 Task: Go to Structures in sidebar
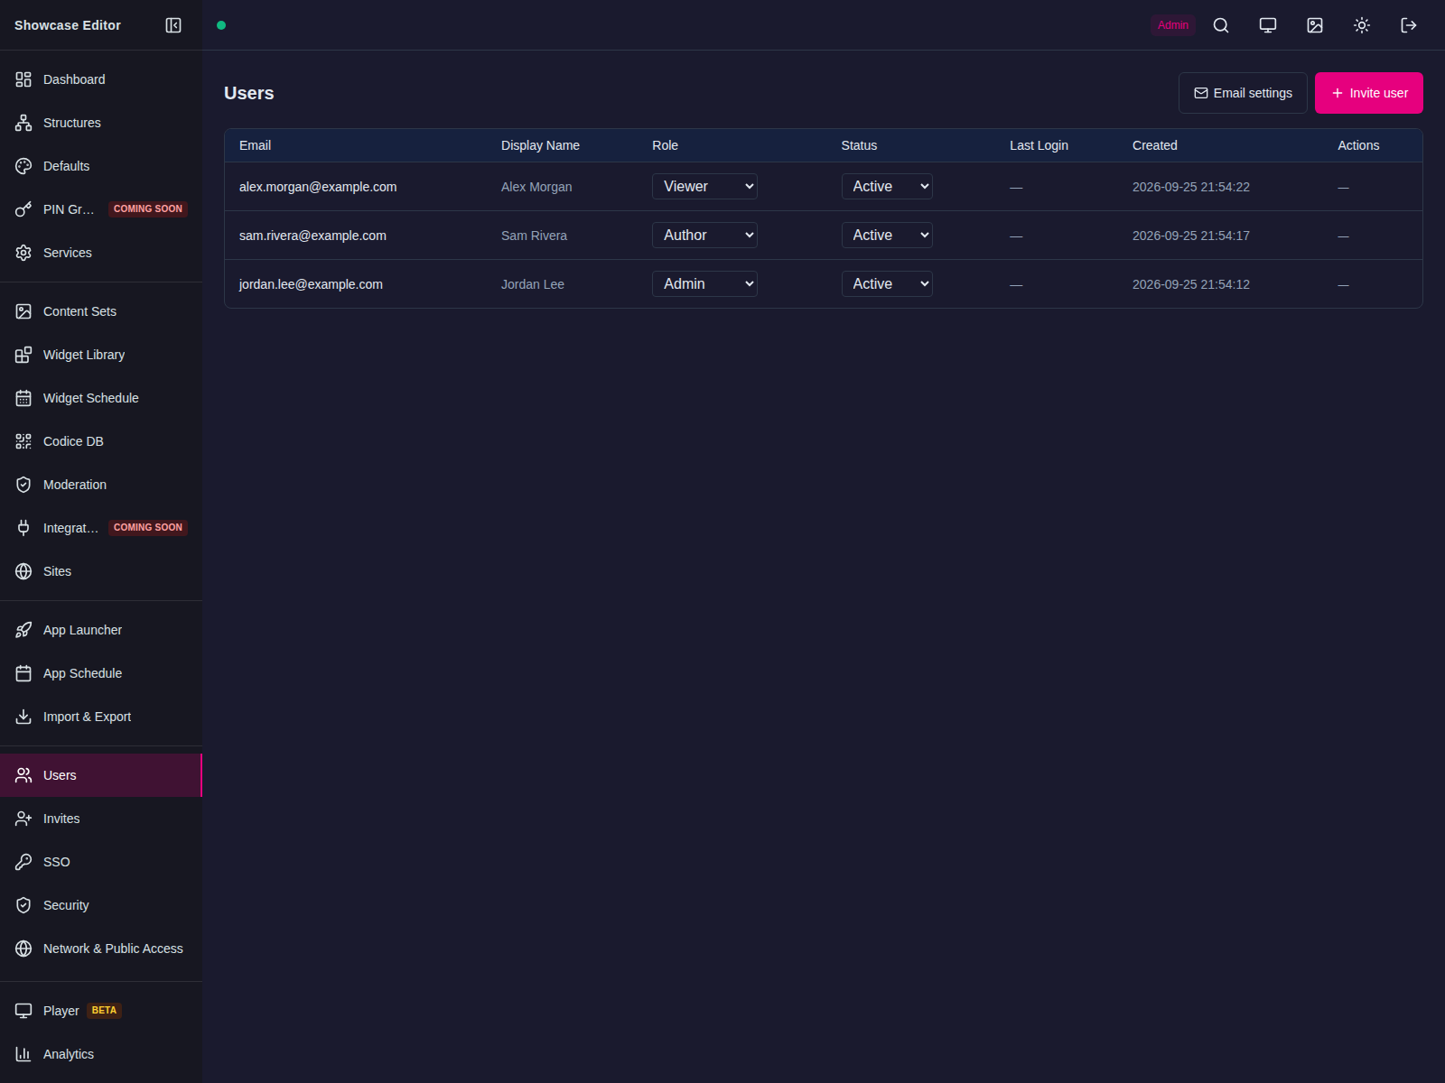pyautogui.click(x=101, y=123)
